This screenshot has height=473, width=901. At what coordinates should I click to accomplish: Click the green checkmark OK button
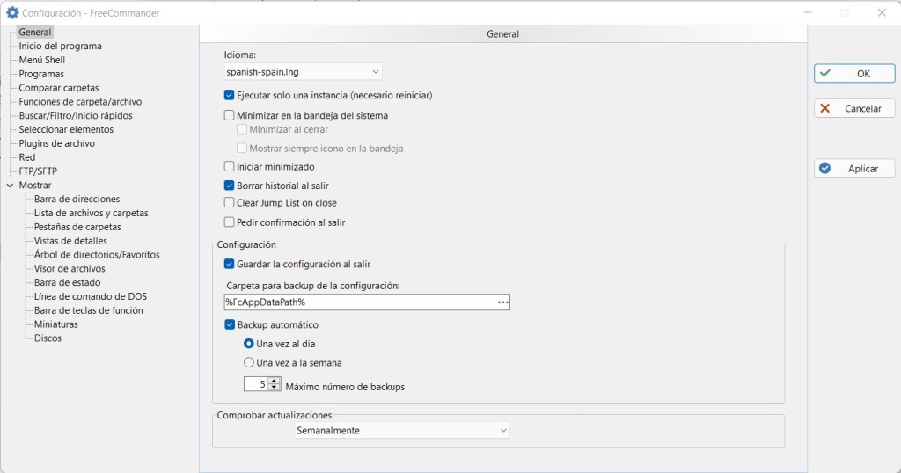(x=854, y=74)
